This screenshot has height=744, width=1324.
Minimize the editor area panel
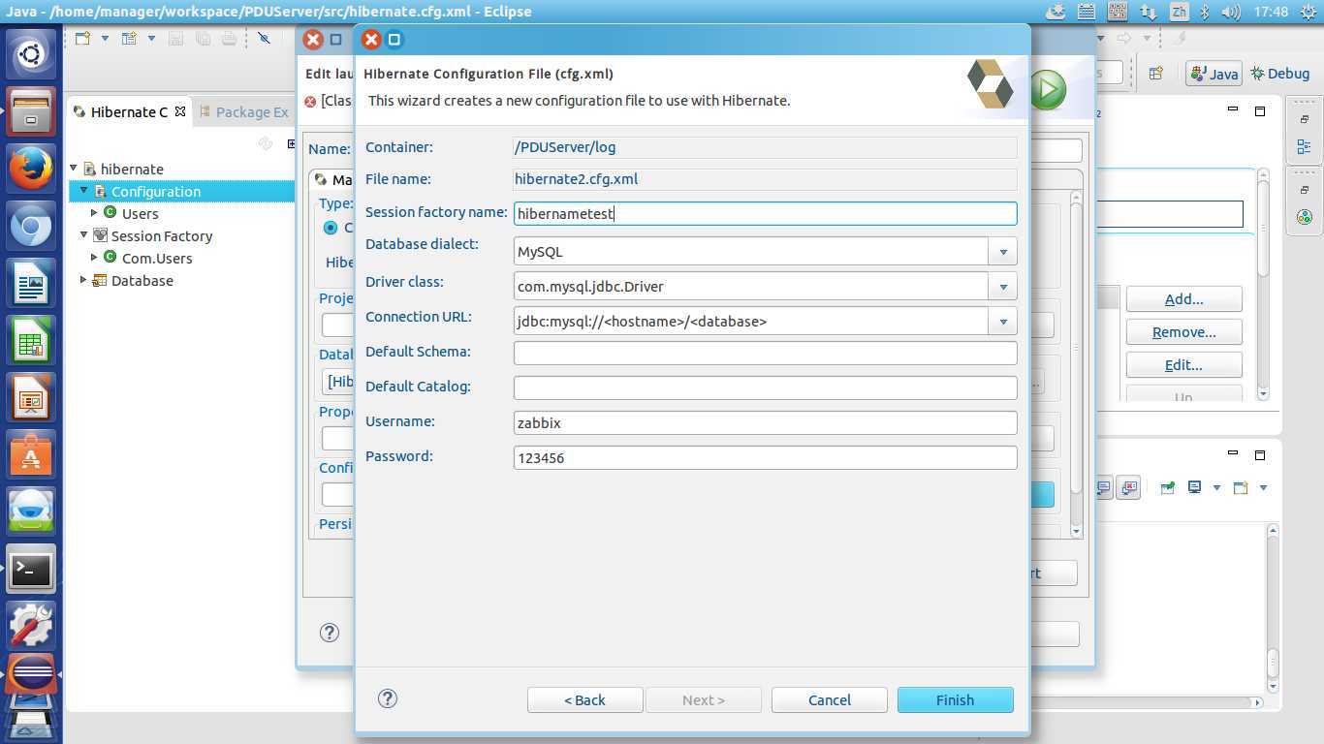[x=1233, y=109]
